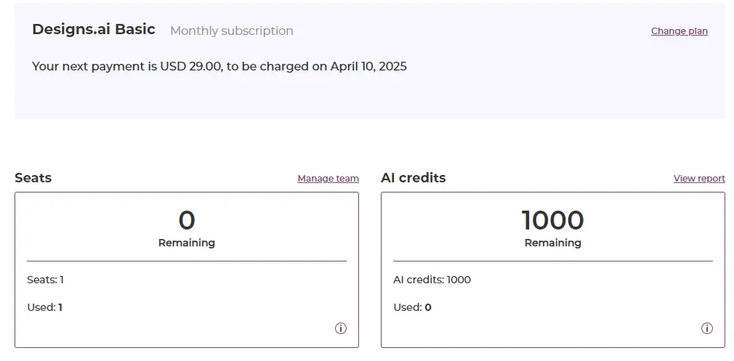Click the Change plan link
The height and width of the screenshot is (361, 734).
click(679, 31)
